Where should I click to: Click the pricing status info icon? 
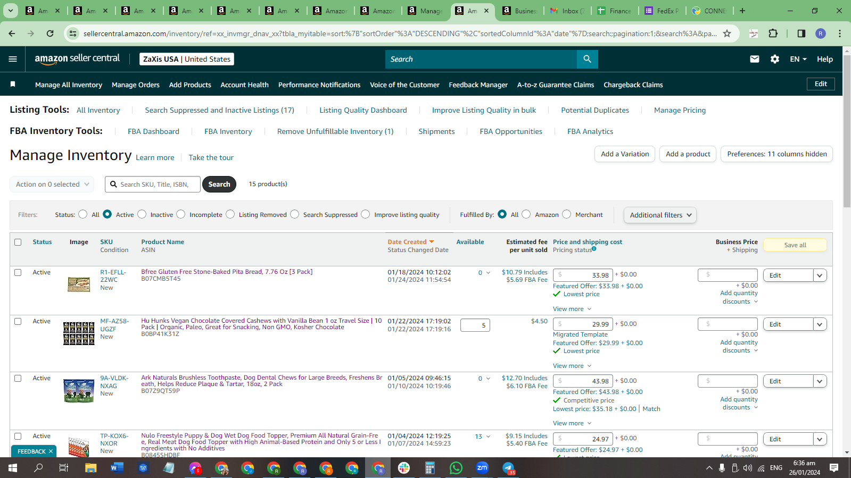[x=594, y=248]
